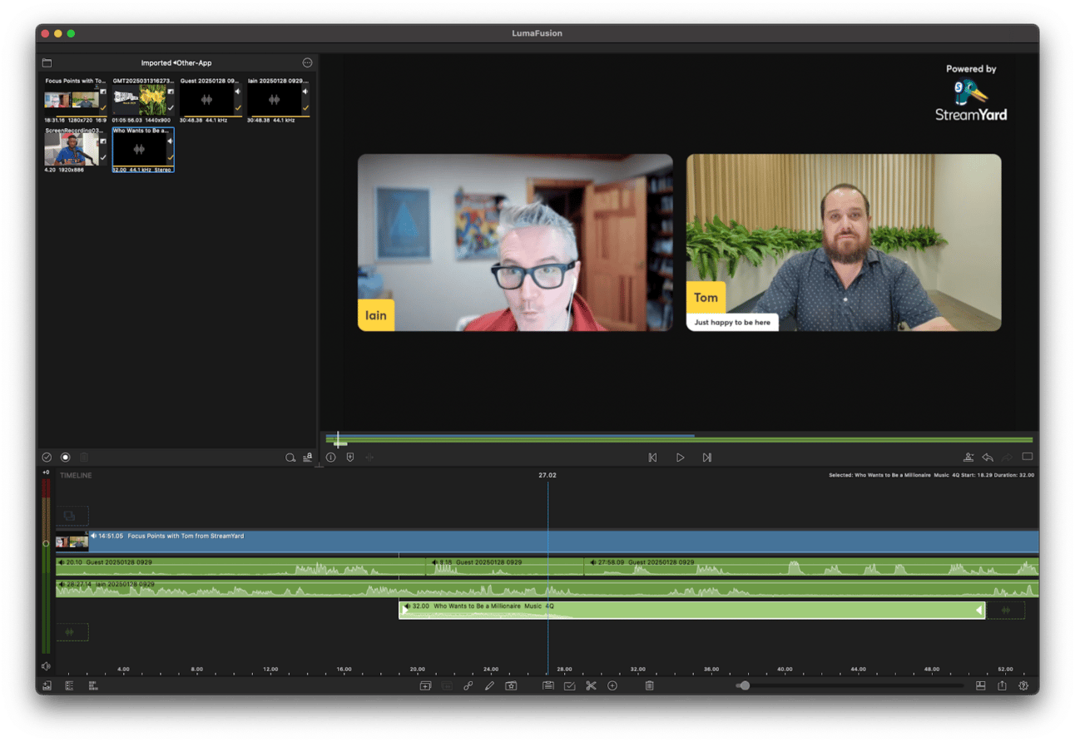Screen dimensions: 1075x742
Task: Open settings gear at bottom right
Action: pyautogui.click(x=1023, y=686)
